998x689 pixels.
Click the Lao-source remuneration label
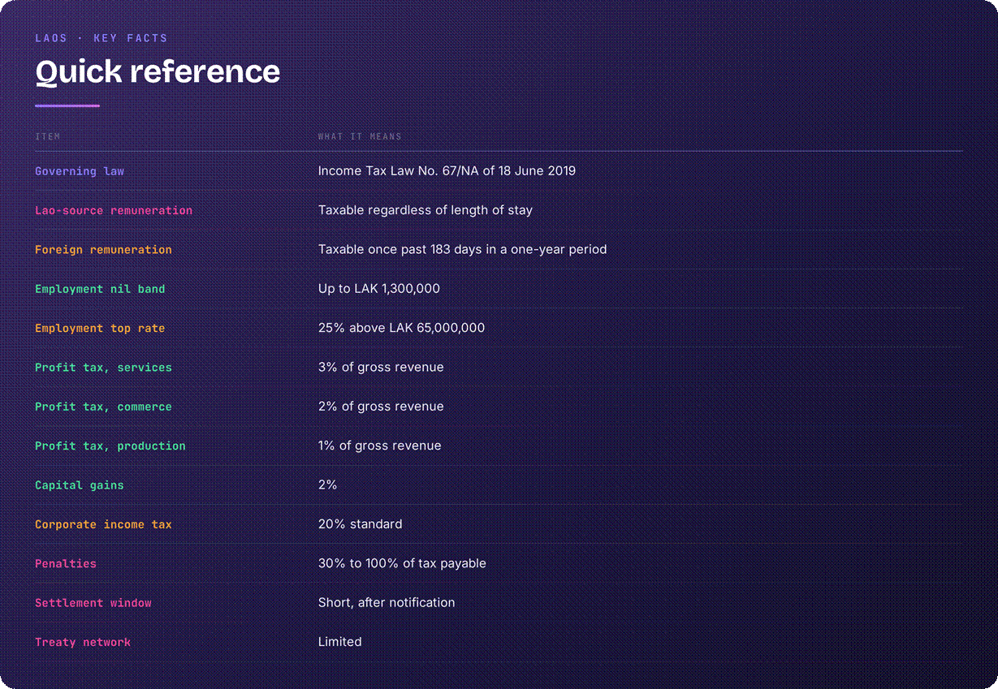[x=114, y=210]
